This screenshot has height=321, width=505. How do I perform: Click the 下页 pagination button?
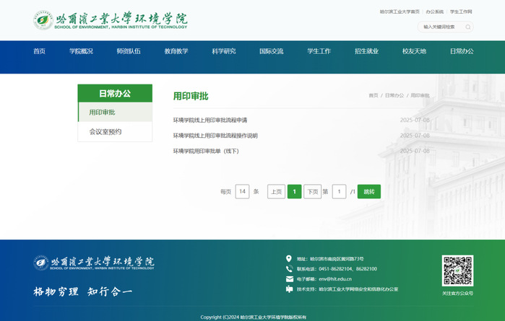tap(312, 191)
